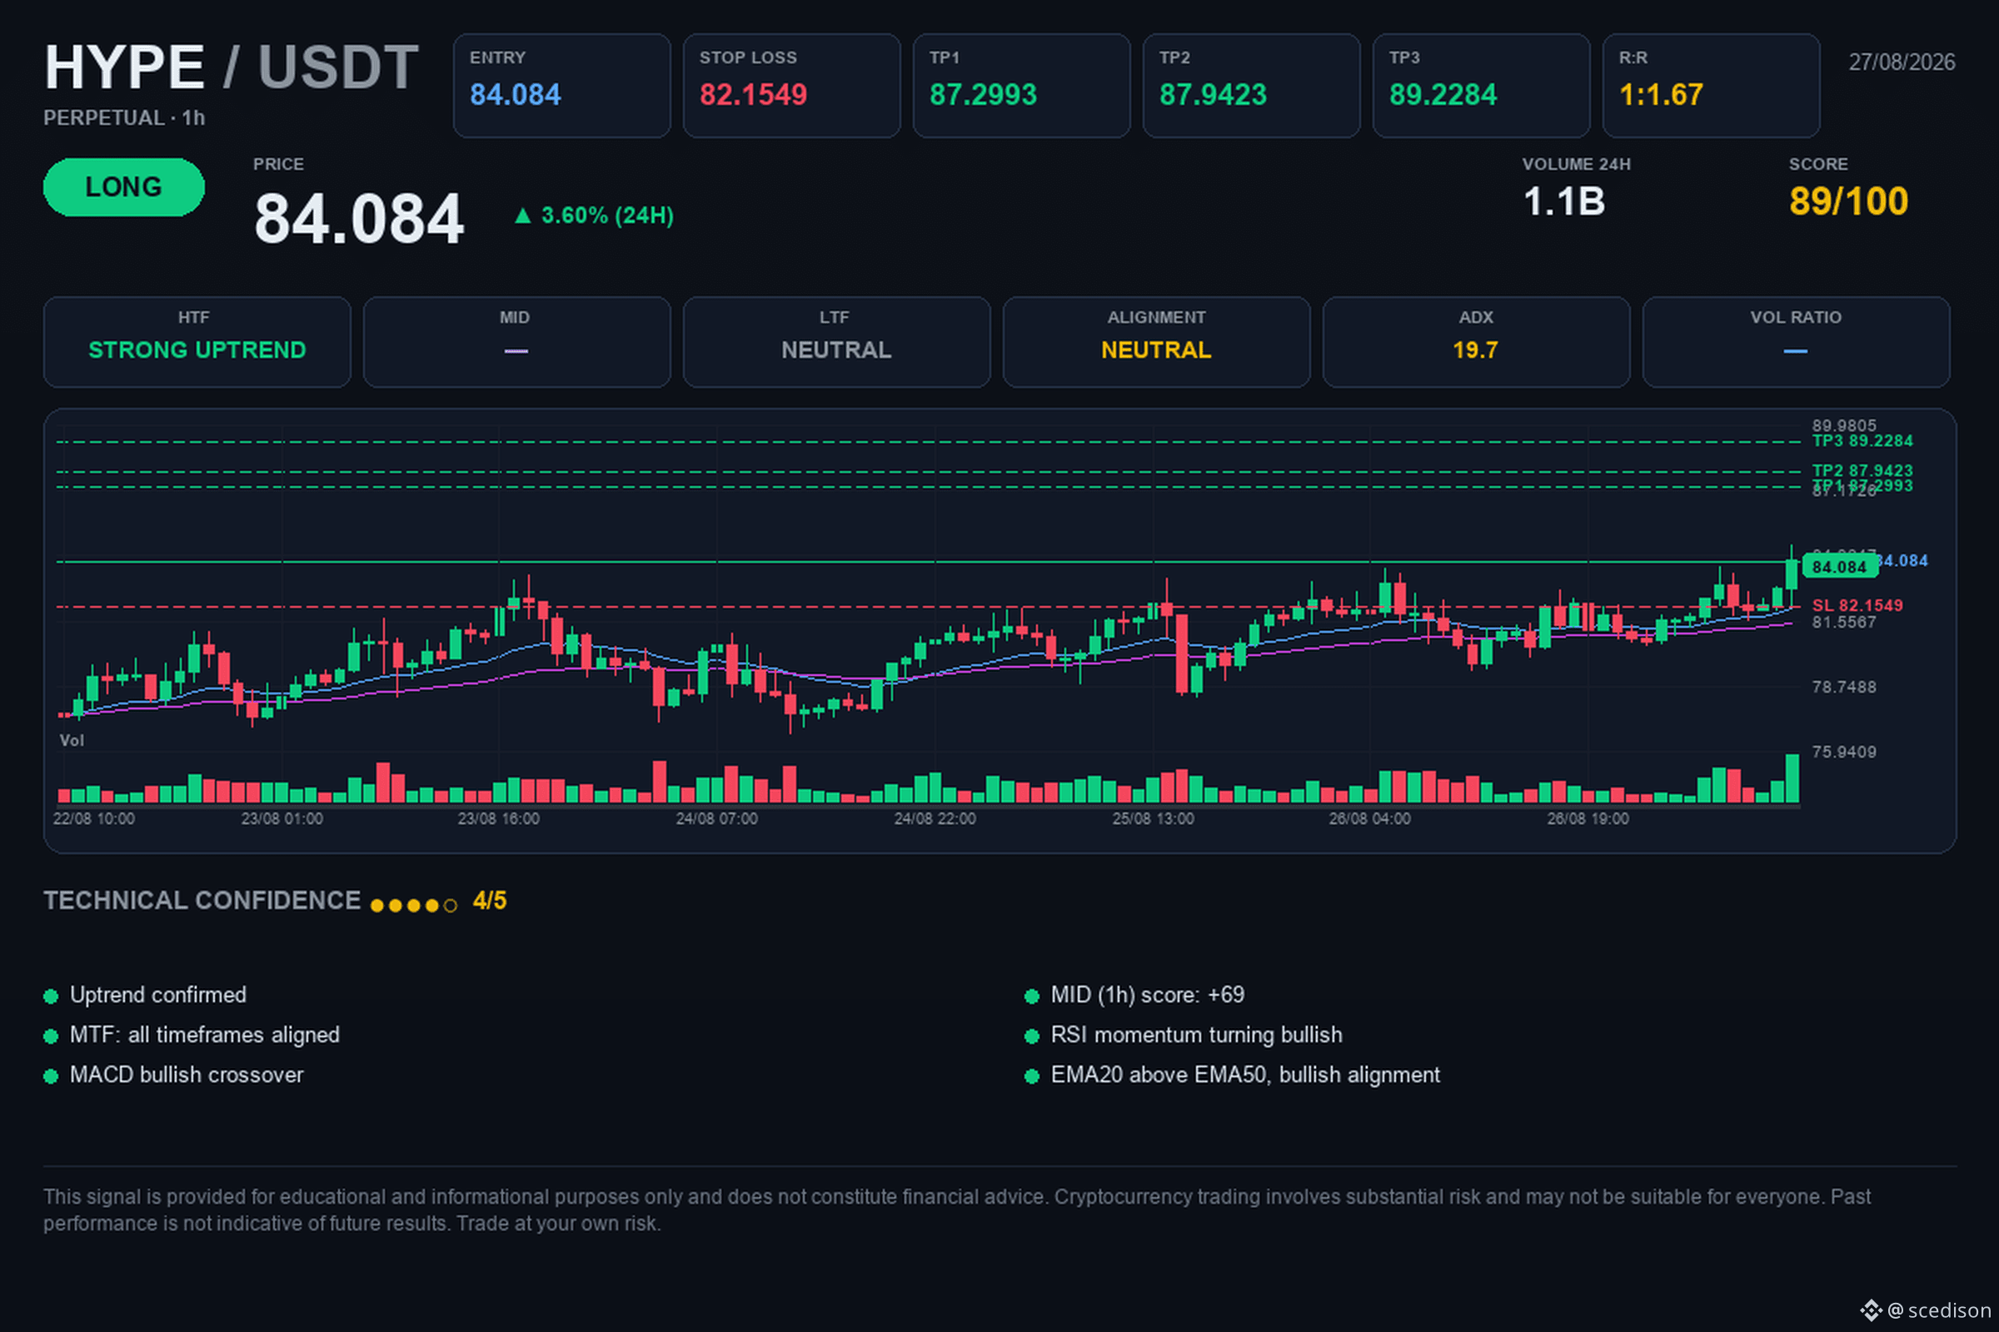Click the green up-triangle beside 3.60%

523,216
